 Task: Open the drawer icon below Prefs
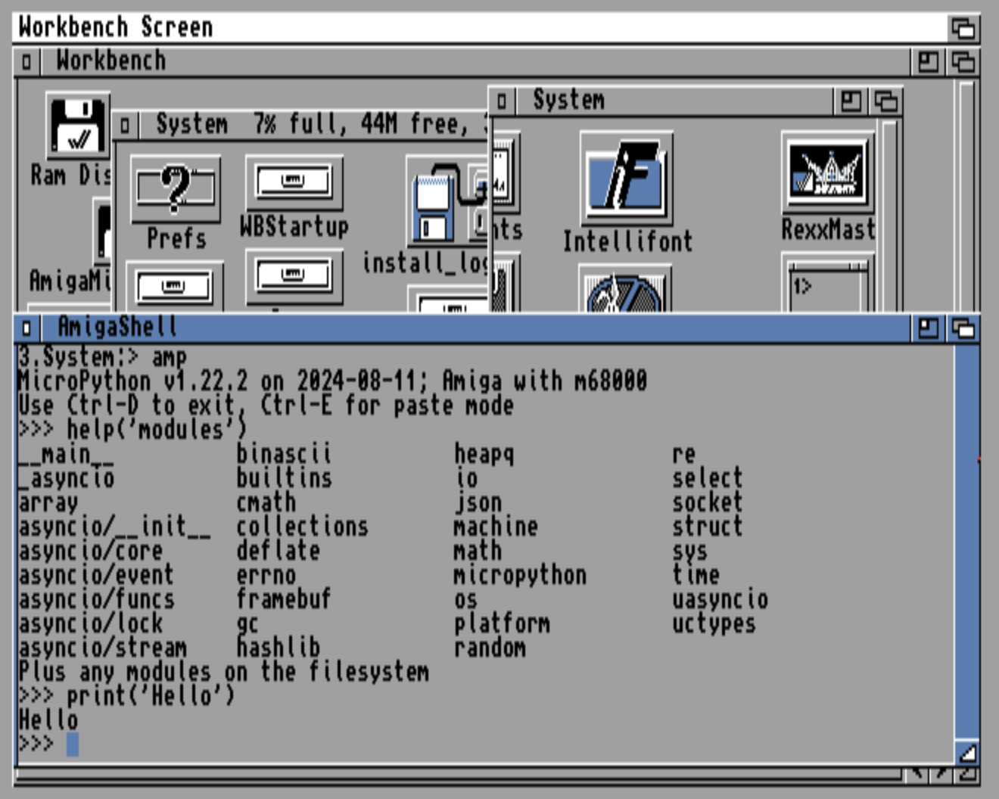click(x=174, y=286)
